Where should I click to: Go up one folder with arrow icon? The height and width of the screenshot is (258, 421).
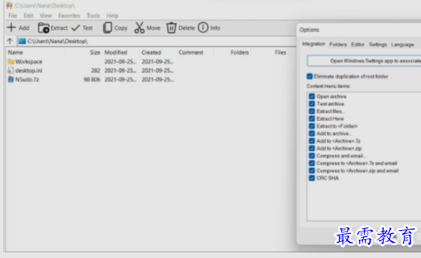tap(10, 41)
